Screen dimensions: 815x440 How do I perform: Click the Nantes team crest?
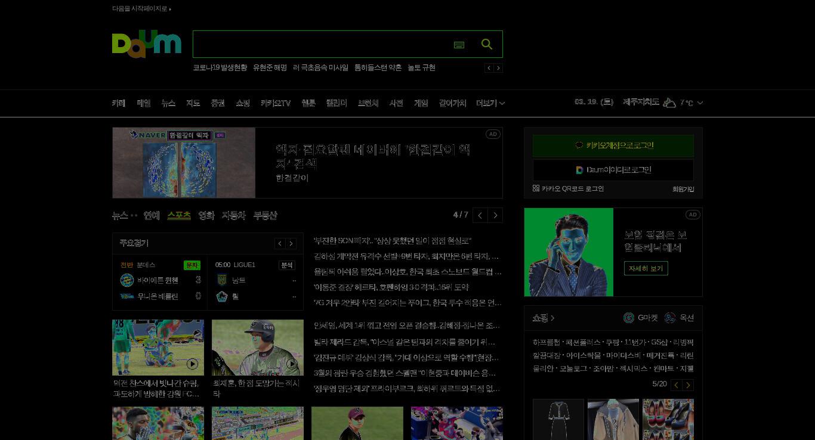(222, 280)
